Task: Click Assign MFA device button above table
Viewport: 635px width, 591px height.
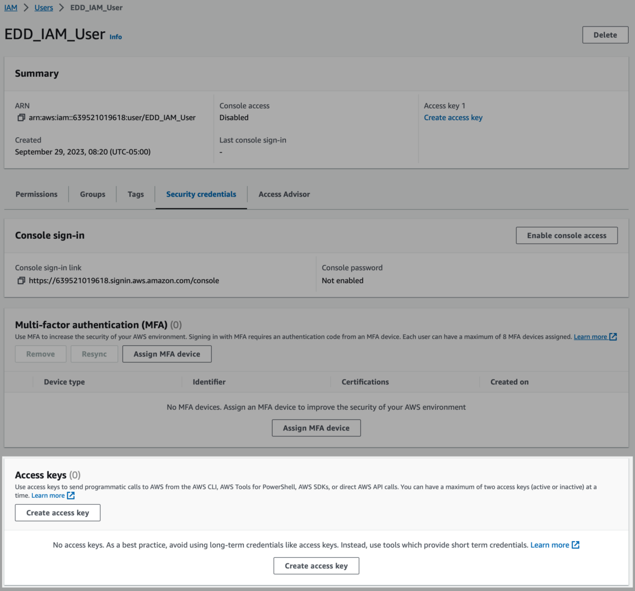Action: (x=167, y=354)
